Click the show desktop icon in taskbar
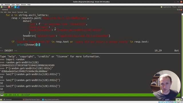 [1, 100]
